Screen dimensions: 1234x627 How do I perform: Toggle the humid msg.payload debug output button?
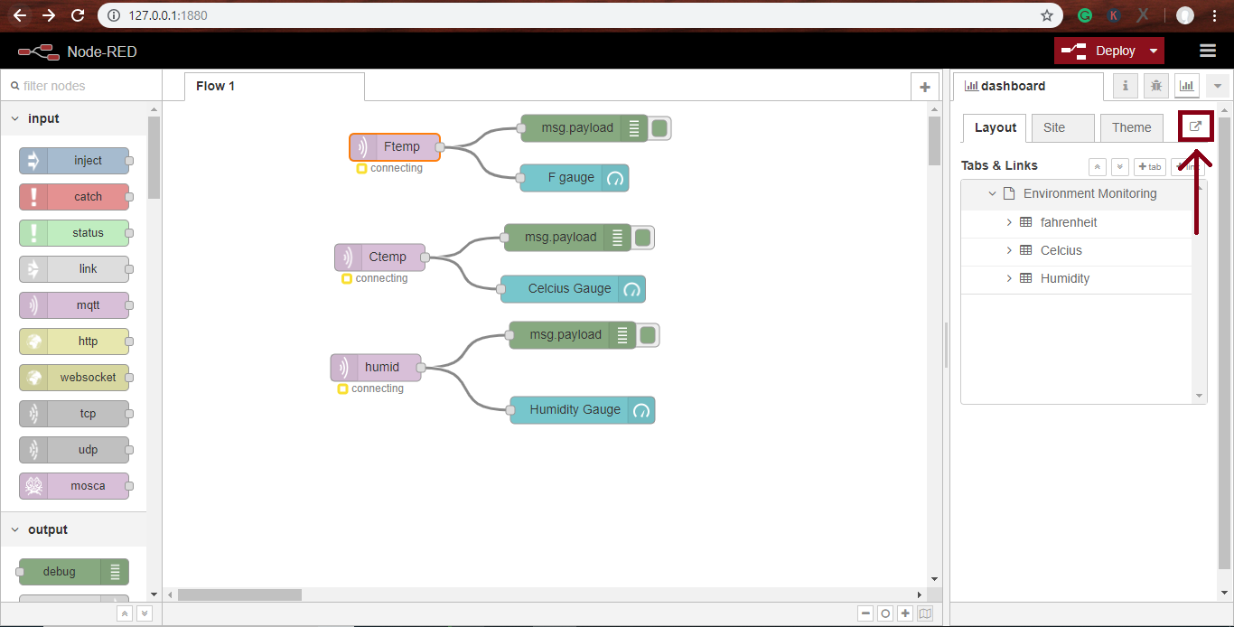coord(648,335)
